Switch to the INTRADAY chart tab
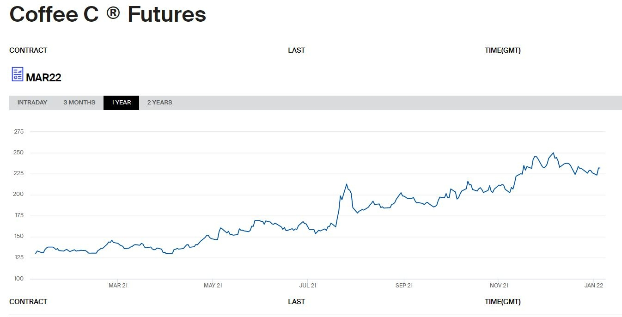This screenshot has height=317, width=622. click(x=32, y=103)
